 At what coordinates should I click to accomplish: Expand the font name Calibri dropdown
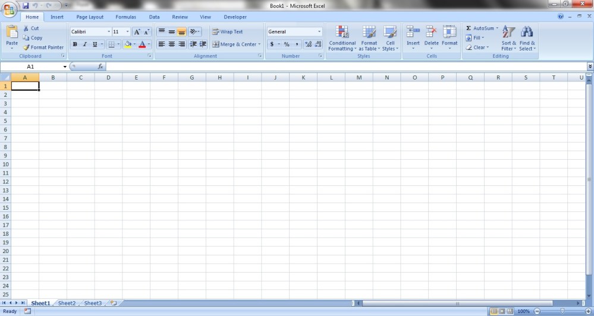[109, 32]
